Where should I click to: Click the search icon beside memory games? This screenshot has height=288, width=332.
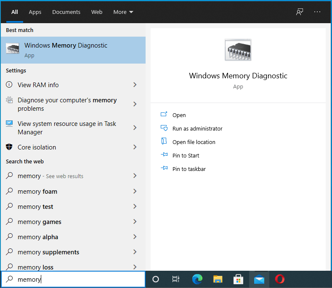tap(9, 221)
